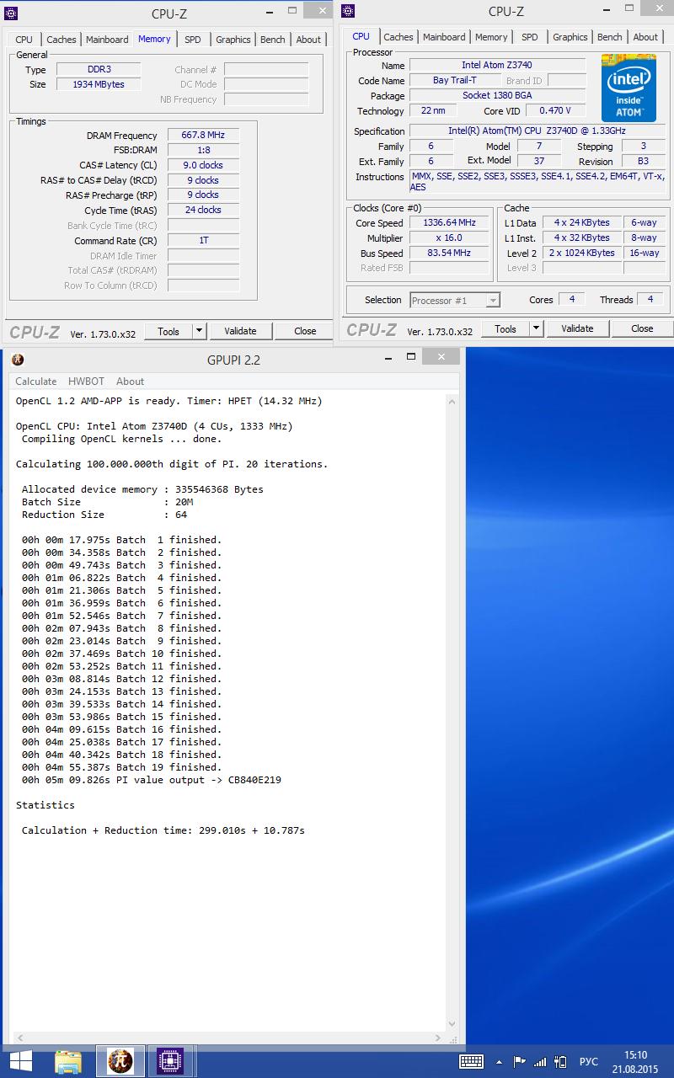This screenshot has height=1078, width=674.
Task: Click the PI value output CB840E219 line
Action: [152, 780]
